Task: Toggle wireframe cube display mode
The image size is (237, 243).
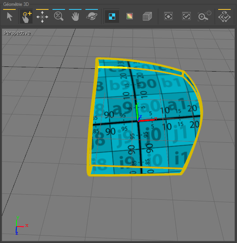Action: pyautogui.click(x=147, y=17)
